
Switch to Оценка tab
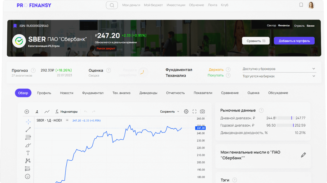(x=253, y=93)
